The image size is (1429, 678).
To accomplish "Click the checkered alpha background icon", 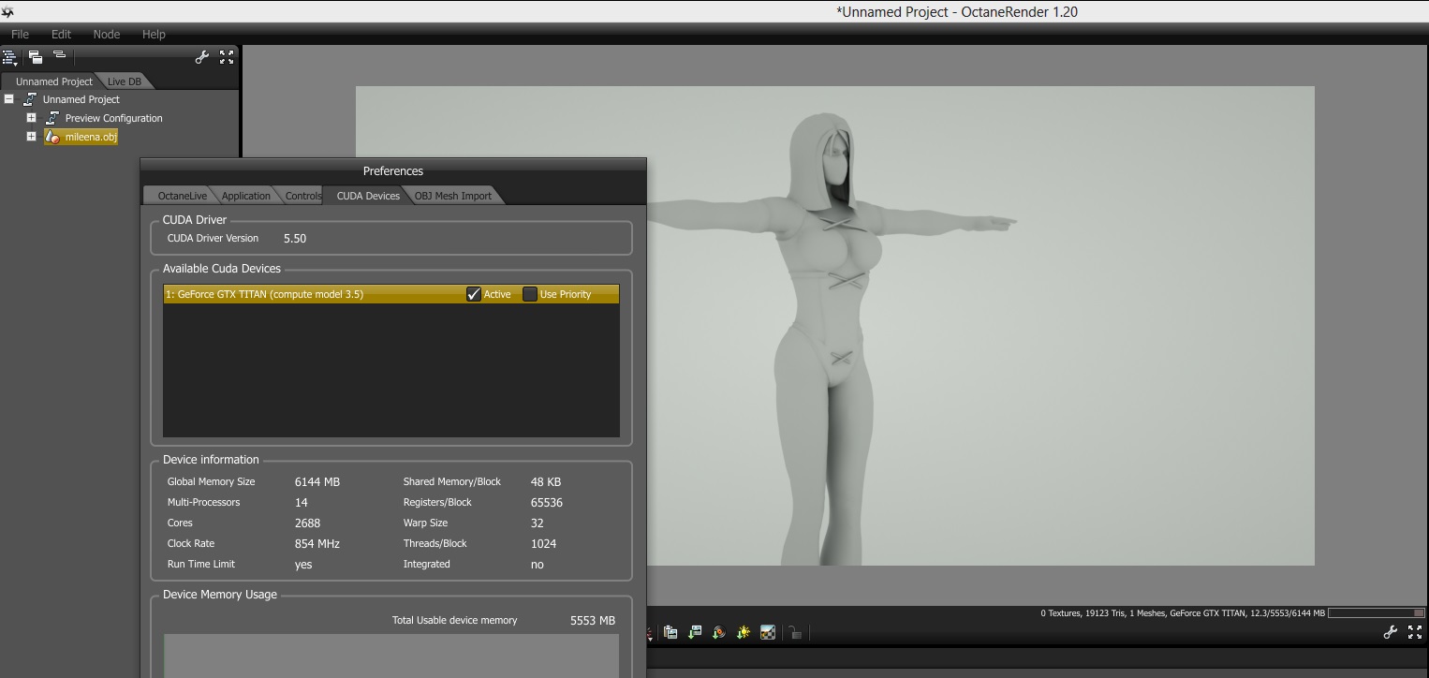I will pos(768,633).
